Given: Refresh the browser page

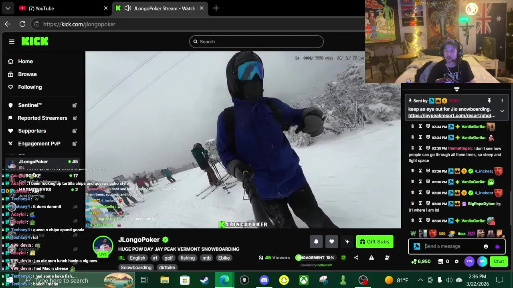Looking at the screenshot, I should 22,24.
